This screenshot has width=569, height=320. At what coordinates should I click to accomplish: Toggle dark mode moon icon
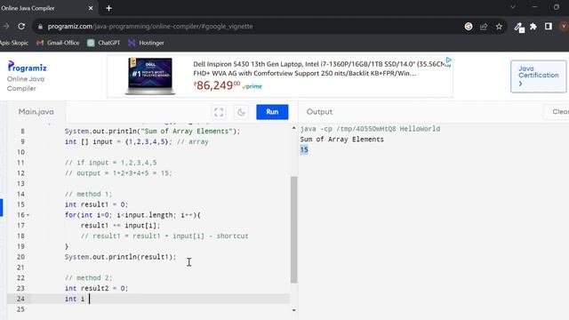pos(241,112)
